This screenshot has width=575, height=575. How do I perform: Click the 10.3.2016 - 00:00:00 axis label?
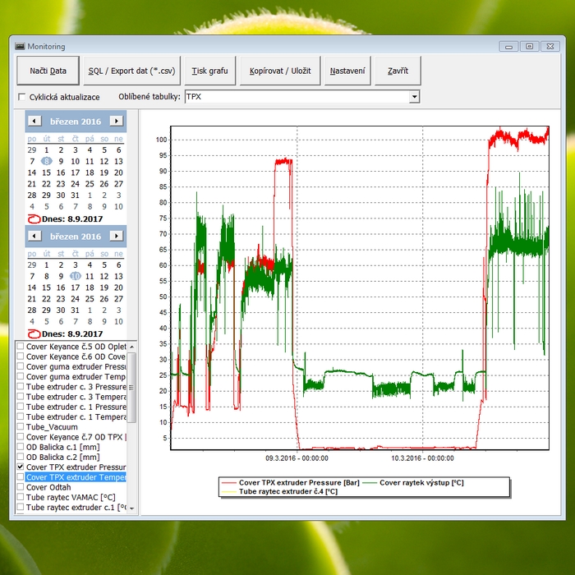point(422,458)
